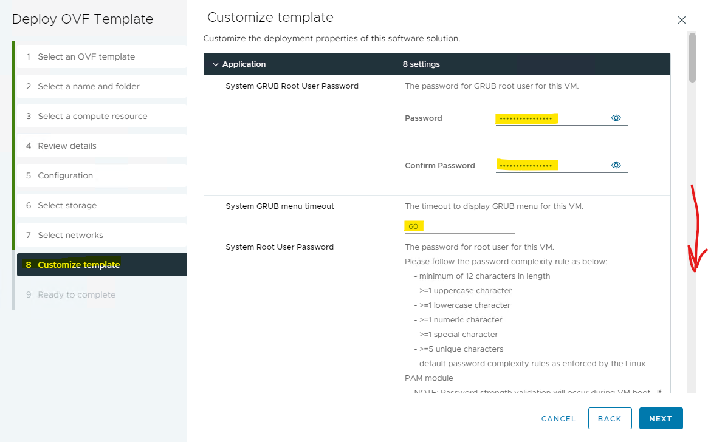Open step 3 Select a compute resource
Screen dimensions: 708x442
point(92,116)
